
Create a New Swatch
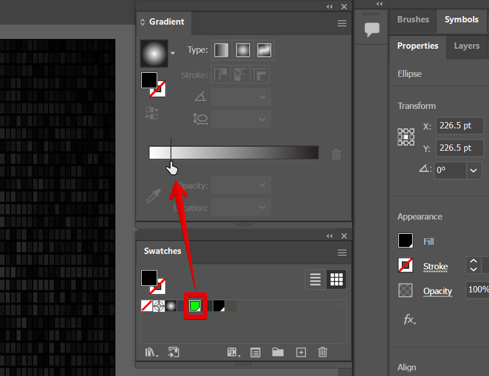tap(301, 352)
